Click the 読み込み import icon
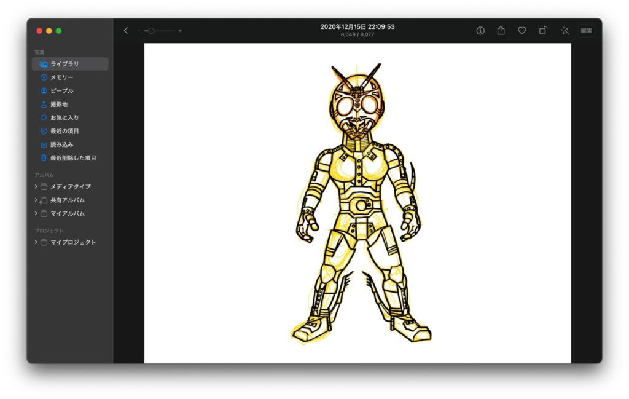This screenshot has width=629, height=399. pos(44,144)
